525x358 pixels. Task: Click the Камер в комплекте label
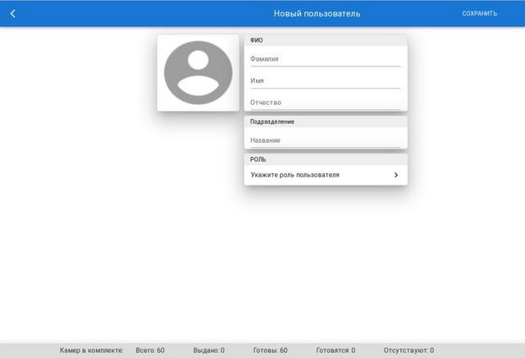click(x=91, y=351)
